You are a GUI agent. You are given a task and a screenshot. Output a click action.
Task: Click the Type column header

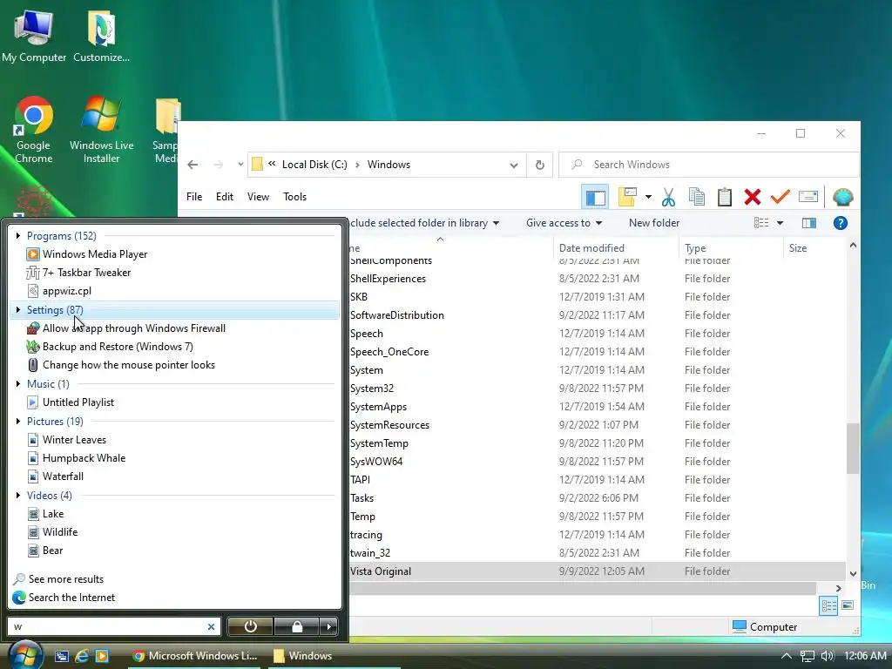click(731, 248)
